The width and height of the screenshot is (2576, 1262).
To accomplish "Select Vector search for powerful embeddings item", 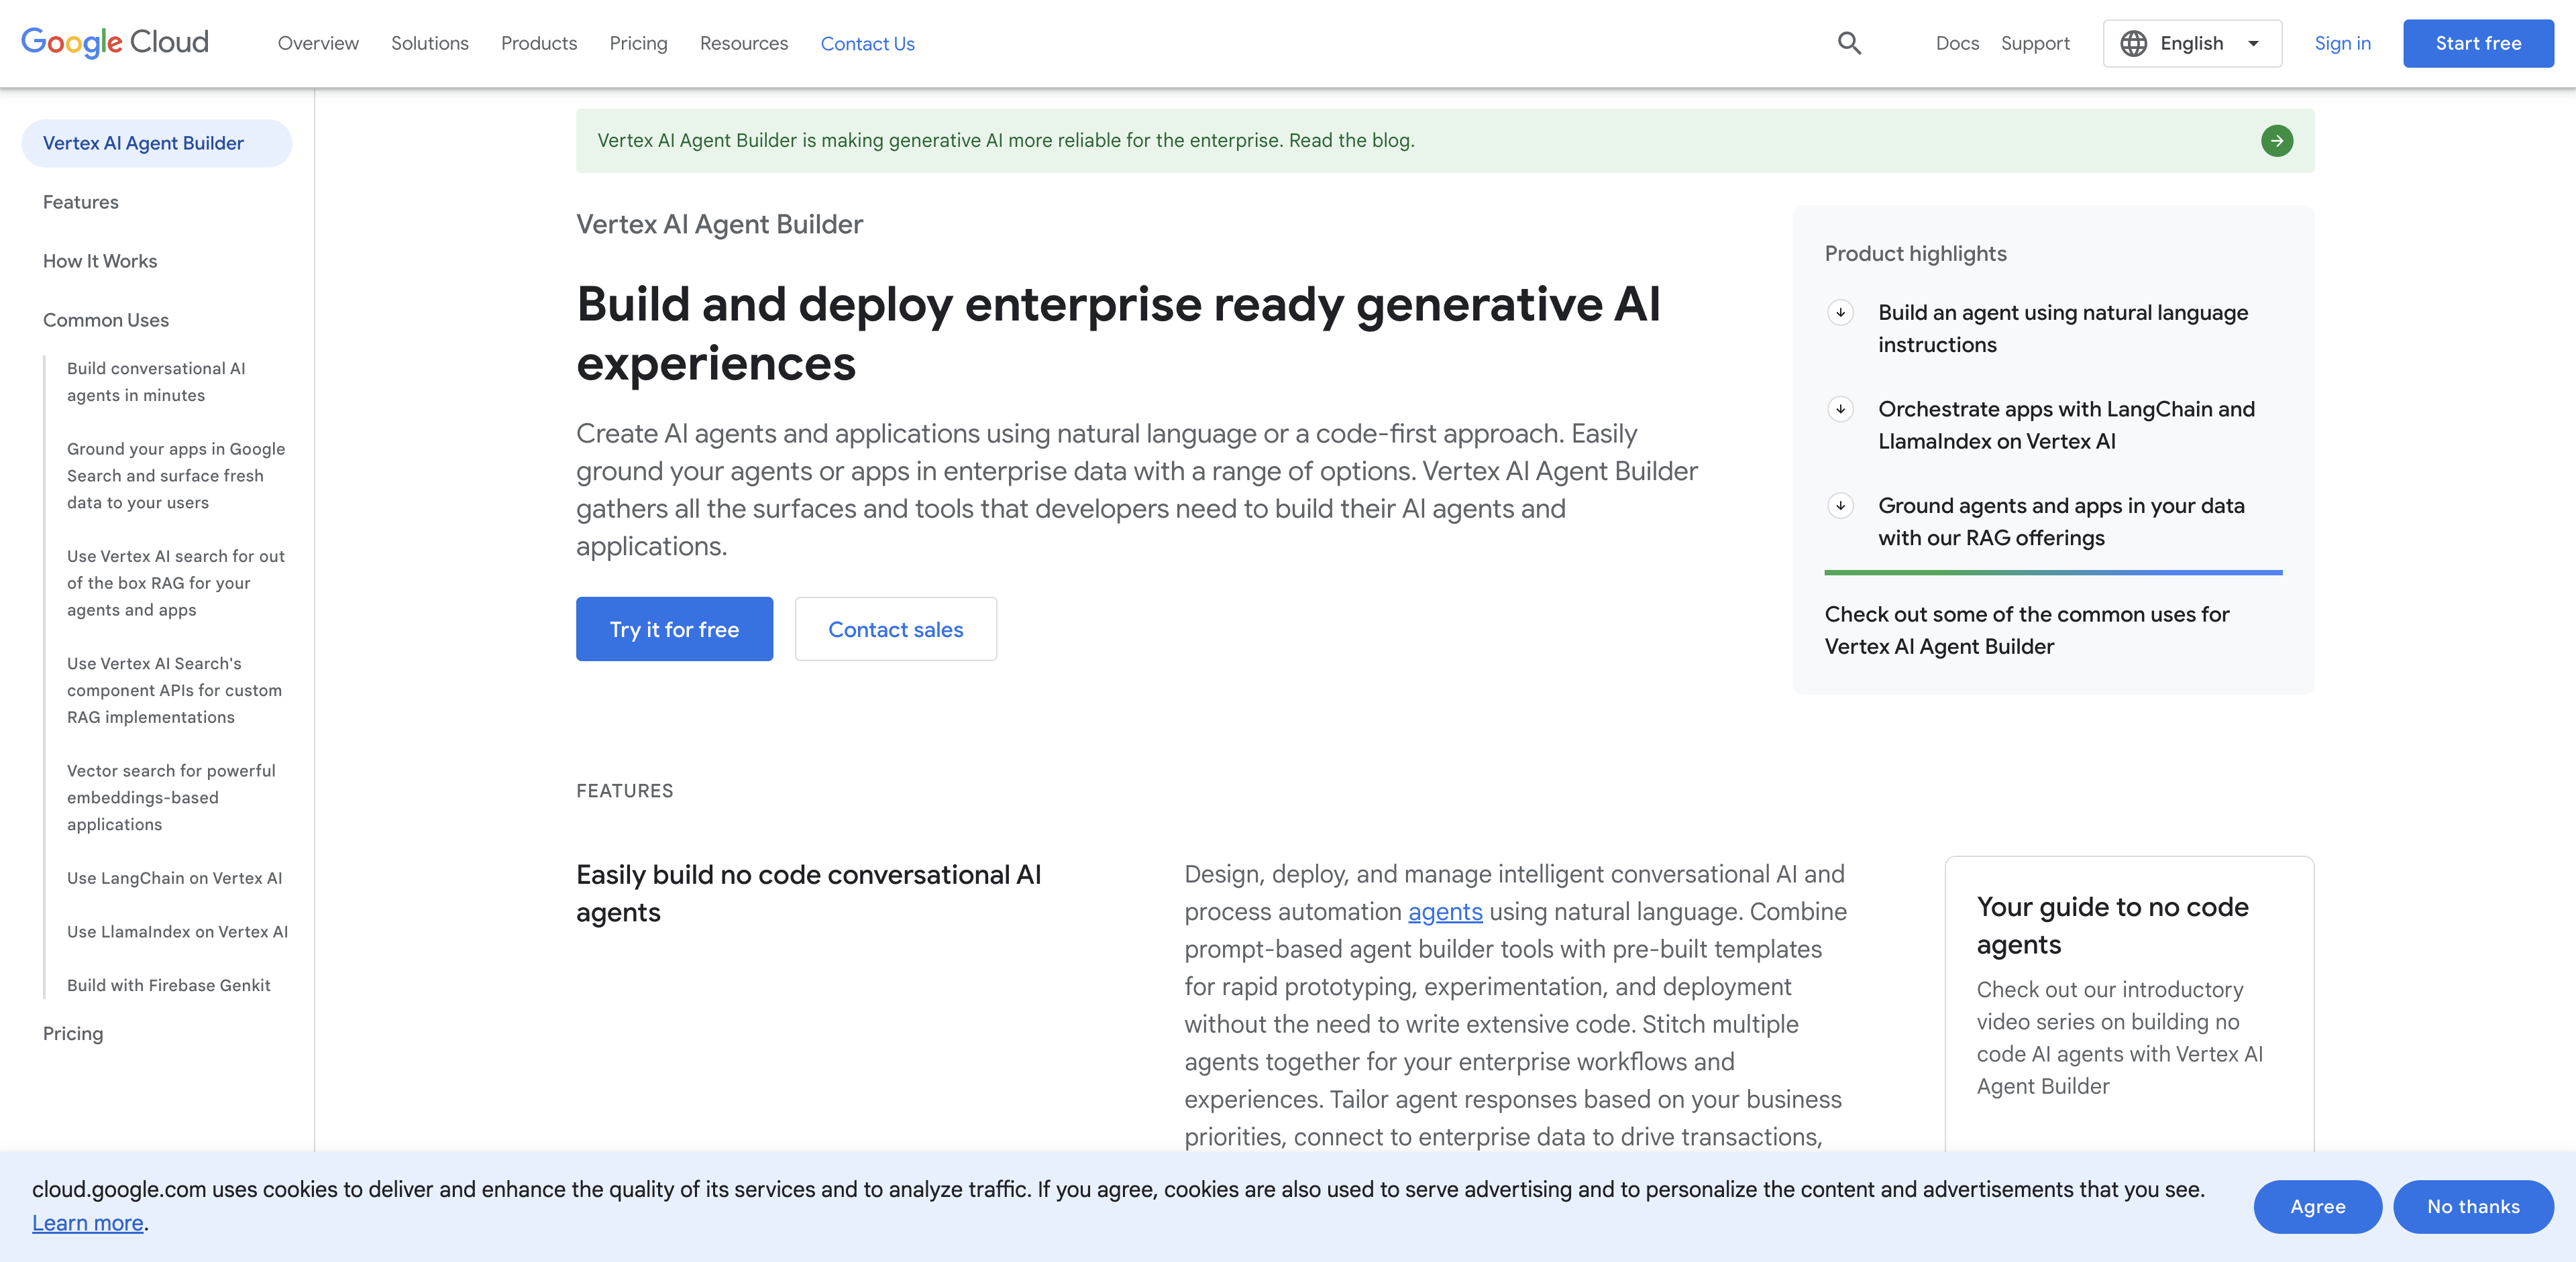I will [171, 797].
